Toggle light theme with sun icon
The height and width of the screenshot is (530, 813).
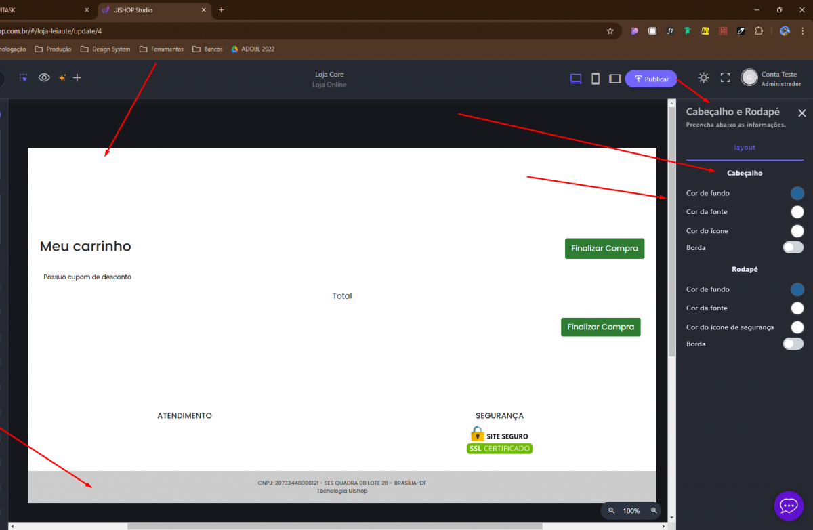[704, 78]
